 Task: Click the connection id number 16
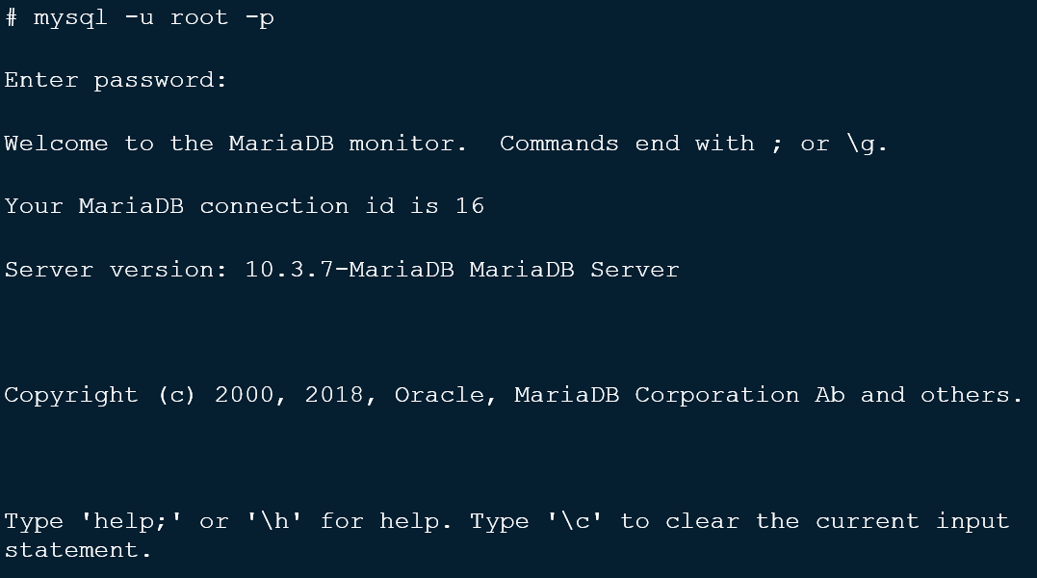470,206
